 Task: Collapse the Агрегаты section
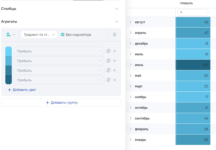[x=116, y=22]
